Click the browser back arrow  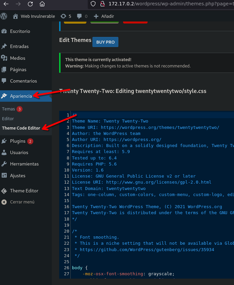click(6, 4)
